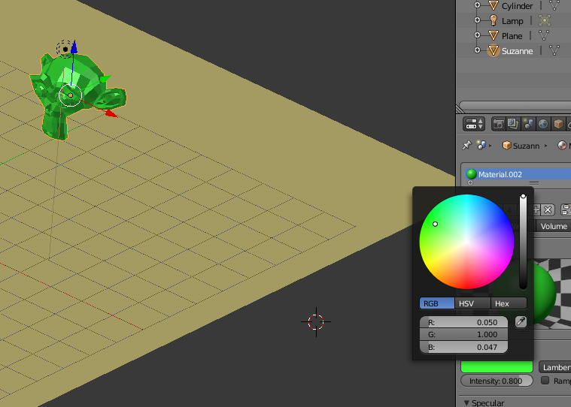Click the Lamp name in outliner
The height and width of the screenshot is (407, 571).
click(x=512, y=21)
